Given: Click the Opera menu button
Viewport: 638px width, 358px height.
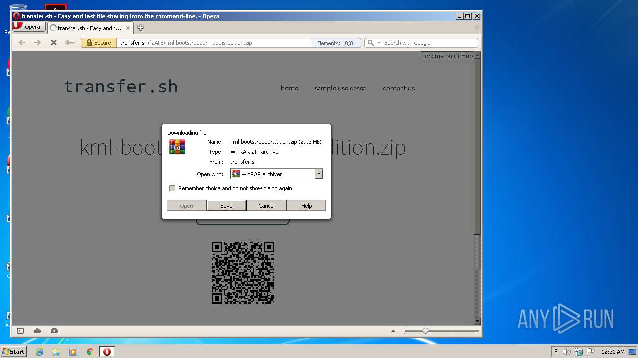Looking at the screenshot, I should (x=28, y=27).
